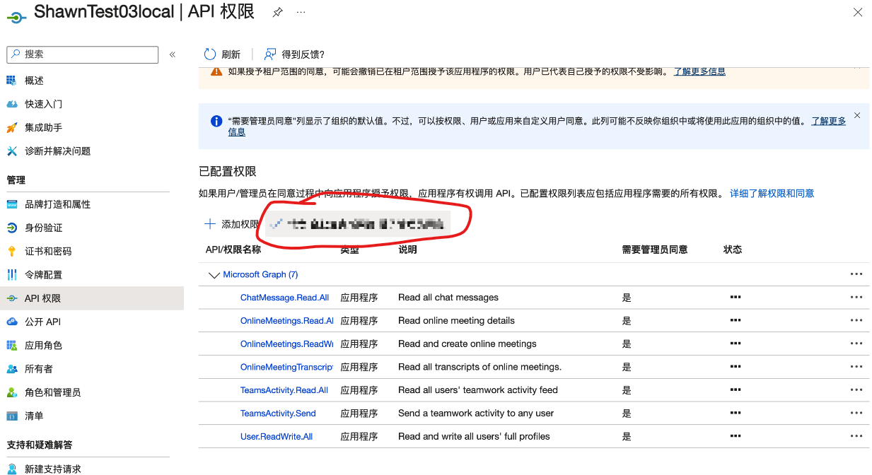
Task: Open TeamsActivity.Read.All row far-right ellipsis
Action: (x=856, y=390)
